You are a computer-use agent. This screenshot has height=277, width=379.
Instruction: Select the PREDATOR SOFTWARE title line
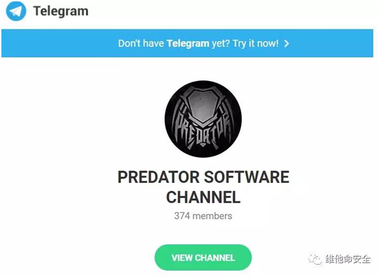(x=203, y=177)
